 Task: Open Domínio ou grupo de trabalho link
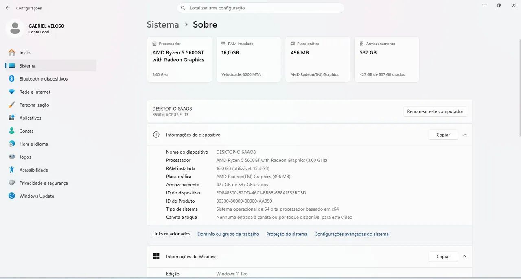[x=228, y=234]
